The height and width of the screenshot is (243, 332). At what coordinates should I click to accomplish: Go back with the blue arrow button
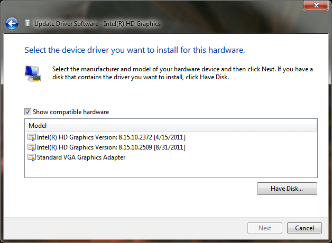point(12,23)
